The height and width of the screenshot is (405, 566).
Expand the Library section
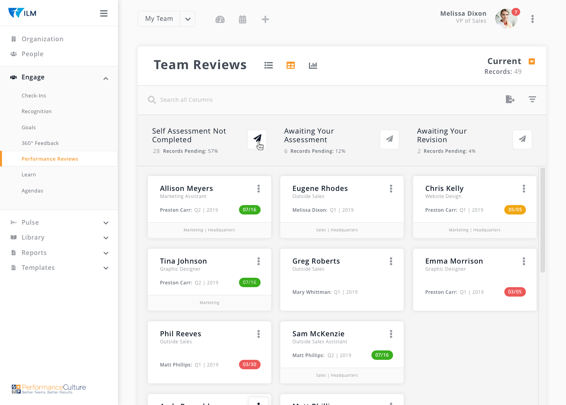[x=106, y=238]
